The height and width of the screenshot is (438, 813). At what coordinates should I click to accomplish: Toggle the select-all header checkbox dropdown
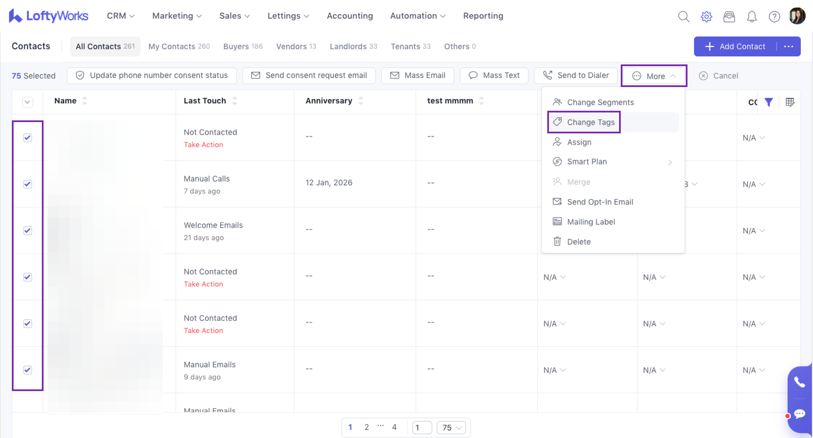[27, 102]
